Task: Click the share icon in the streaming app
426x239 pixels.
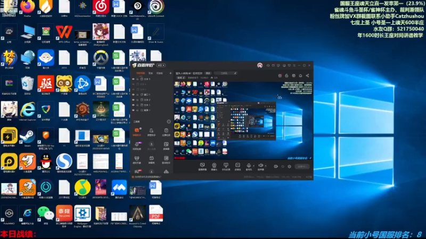Action: click(307, 75)
